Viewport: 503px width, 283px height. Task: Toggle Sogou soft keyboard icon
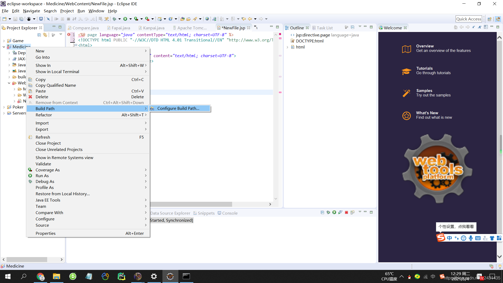coord(478,238)
